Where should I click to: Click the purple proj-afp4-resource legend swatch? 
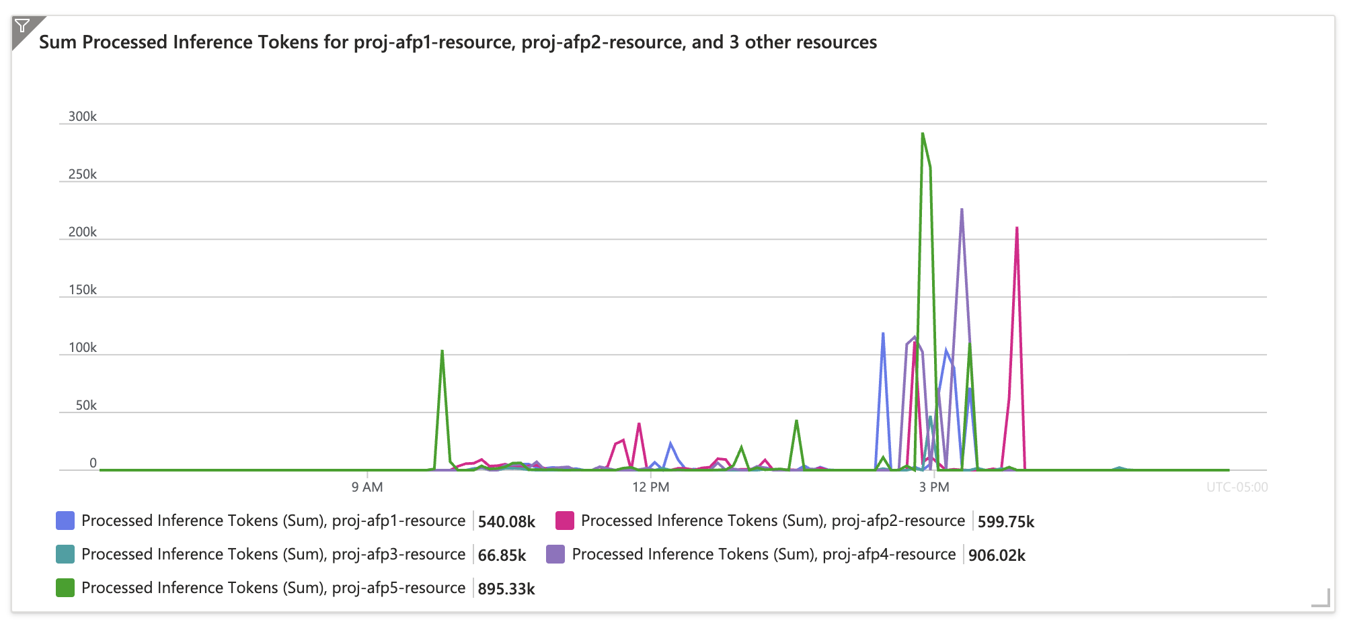click(555, 553)
